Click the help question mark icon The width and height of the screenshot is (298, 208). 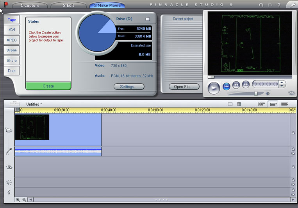(x=279, y=5)
